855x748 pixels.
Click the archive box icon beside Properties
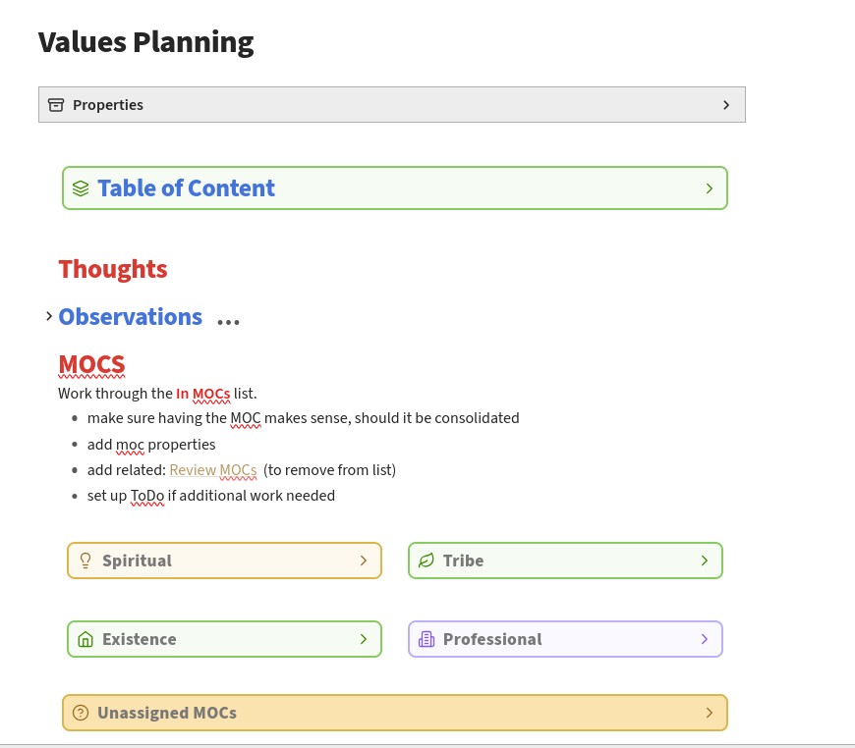(x=56, y=105)
